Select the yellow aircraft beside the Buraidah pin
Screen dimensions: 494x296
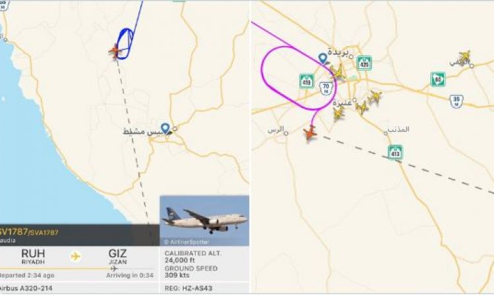pos(338,72)
